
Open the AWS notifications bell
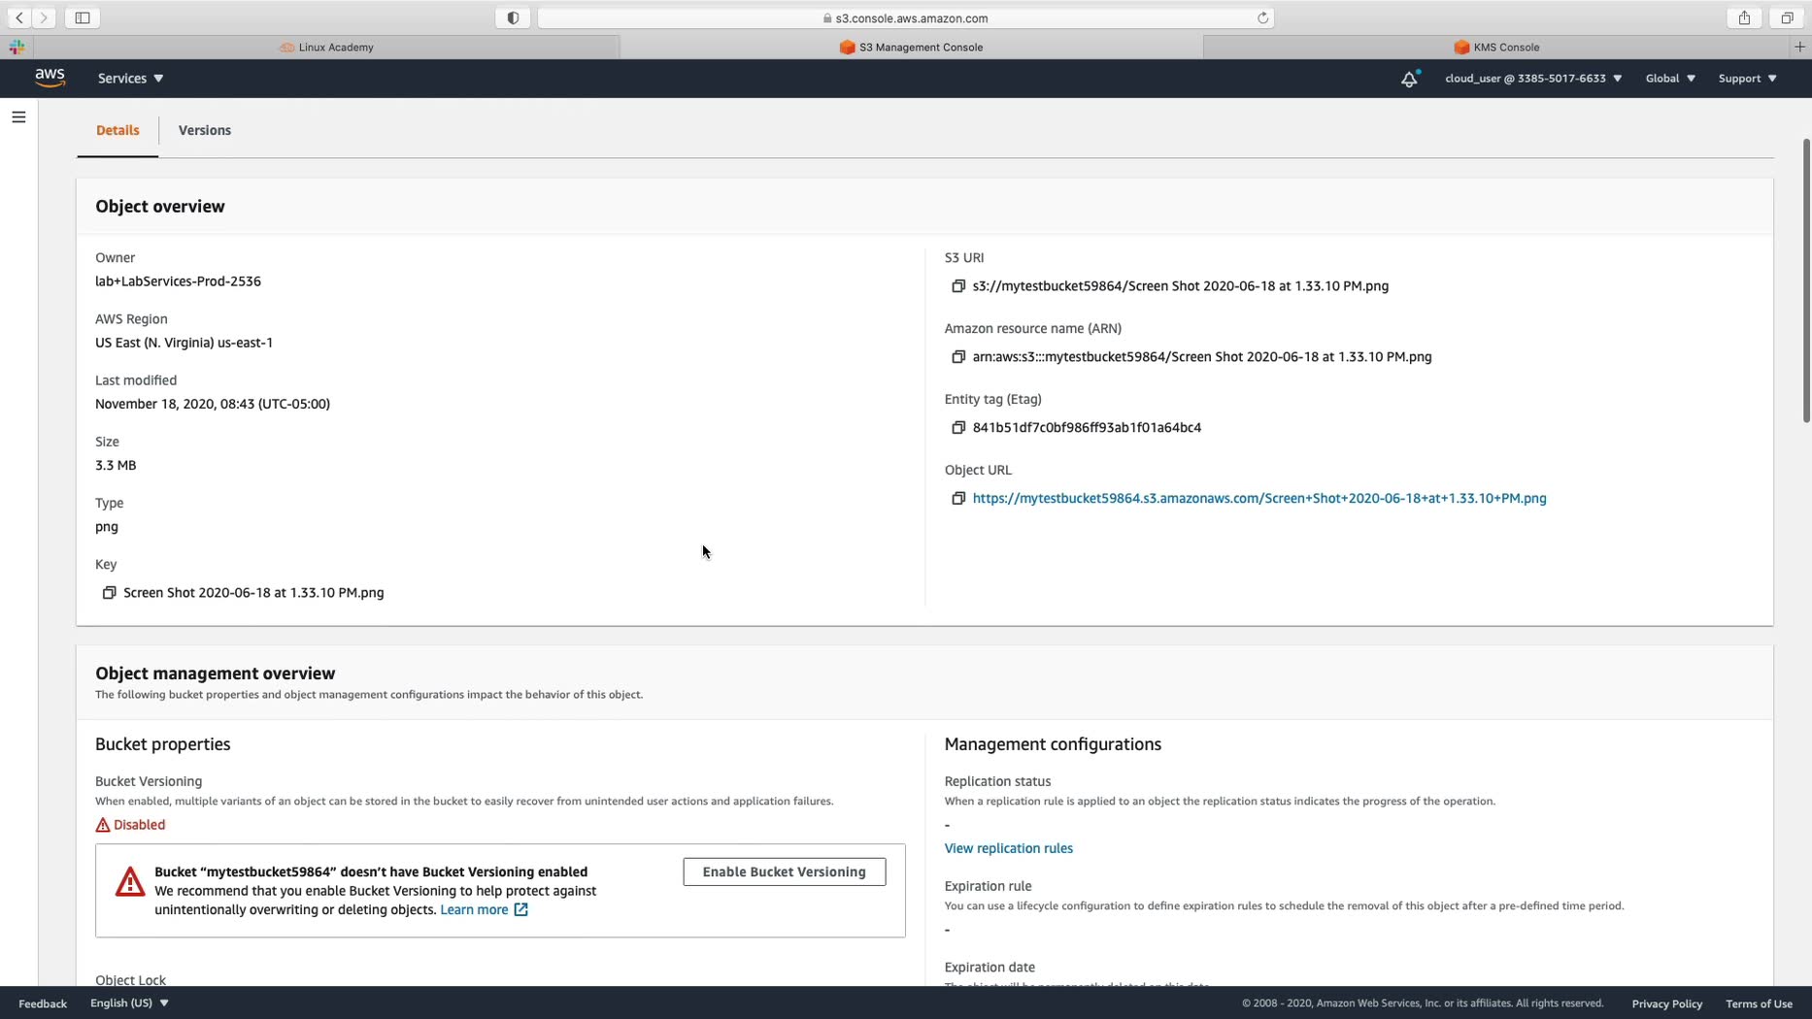click(1409, 79)
